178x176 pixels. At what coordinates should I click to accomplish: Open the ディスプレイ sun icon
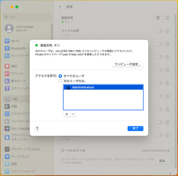point(7,156)
